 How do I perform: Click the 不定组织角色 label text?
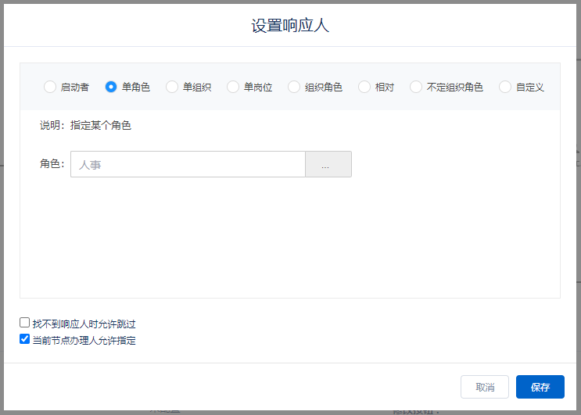pos(454,88)
